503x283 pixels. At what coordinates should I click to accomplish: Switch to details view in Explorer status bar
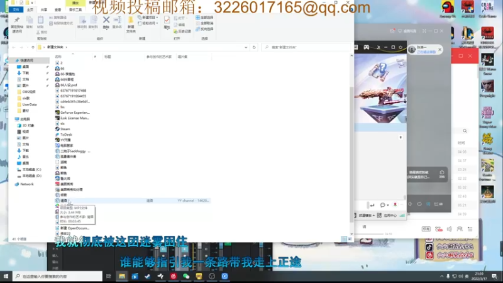point(344,239)
